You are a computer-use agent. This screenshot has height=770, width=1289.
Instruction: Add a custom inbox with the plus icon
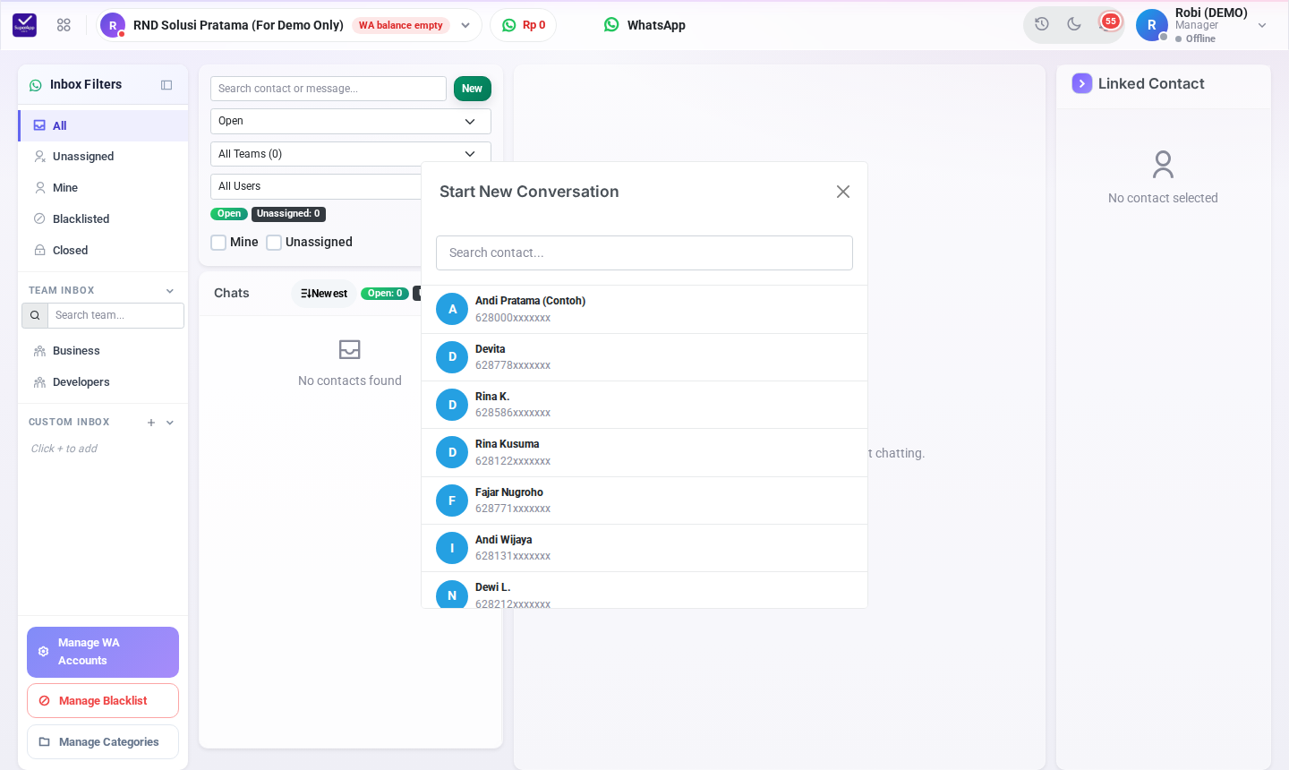tap(151, 423)
